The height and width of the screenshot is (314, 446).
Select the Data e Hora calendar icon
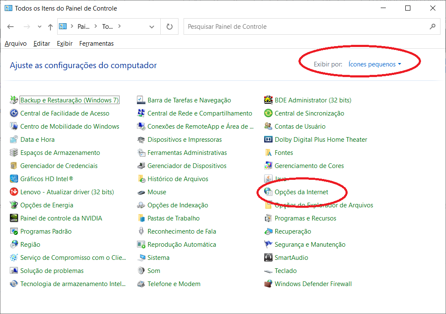(14, 139)
